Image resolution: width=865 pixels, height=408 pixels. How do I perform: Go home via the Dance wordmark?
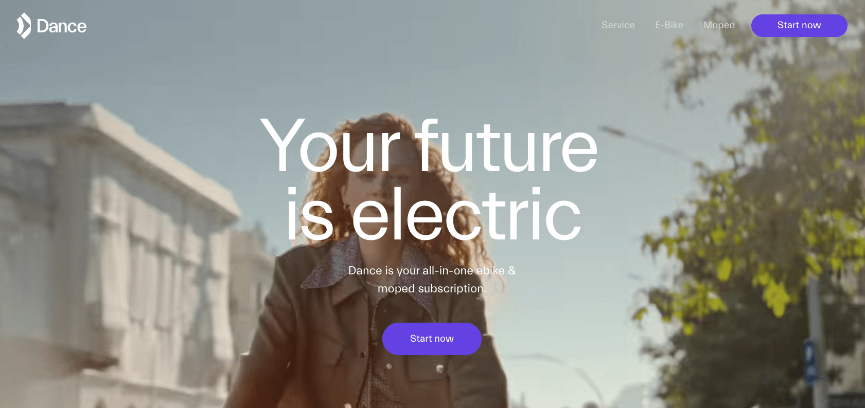62,26
